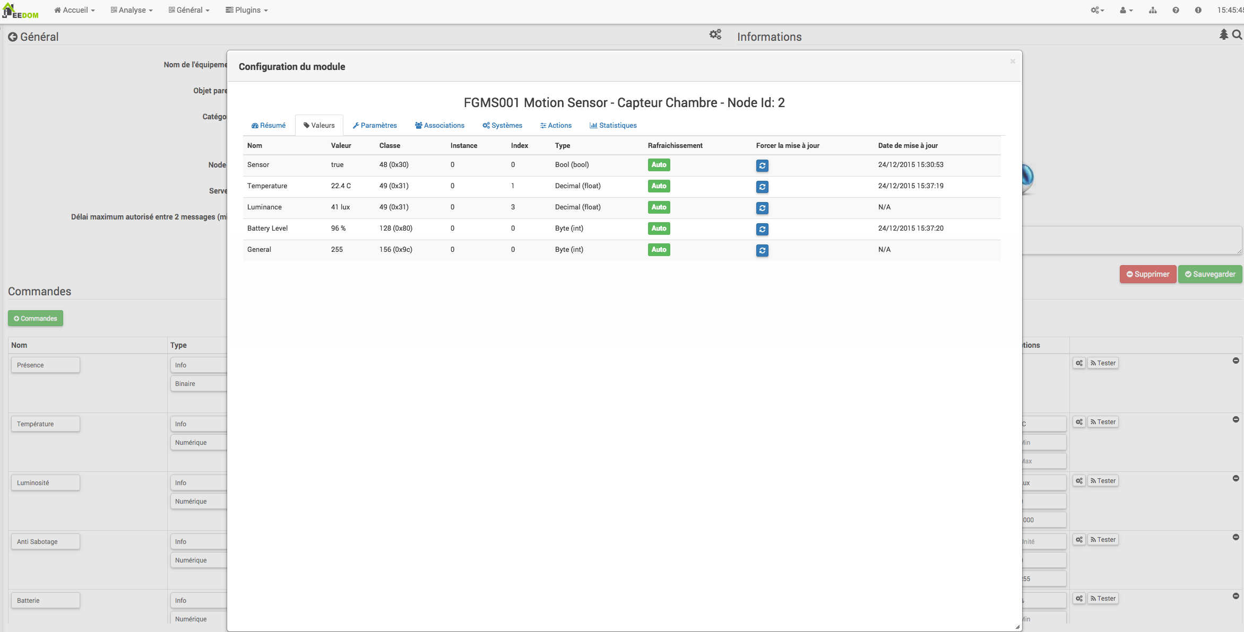1244x632 pixels.
Task: Remove the Température command with minus icon
Action: tap(1236, 419)
